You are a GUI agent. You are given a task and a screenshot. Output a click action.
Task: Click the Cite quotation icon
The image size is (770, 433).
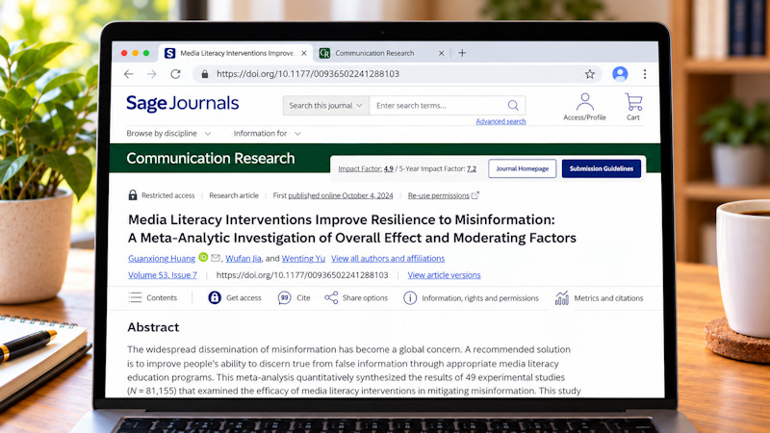284,297
